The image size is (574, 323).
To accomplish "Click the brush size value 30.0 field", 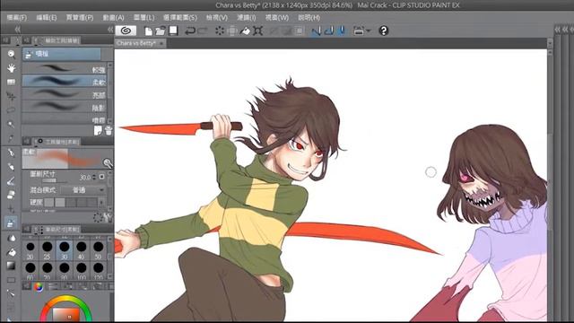I will point(84,178).
